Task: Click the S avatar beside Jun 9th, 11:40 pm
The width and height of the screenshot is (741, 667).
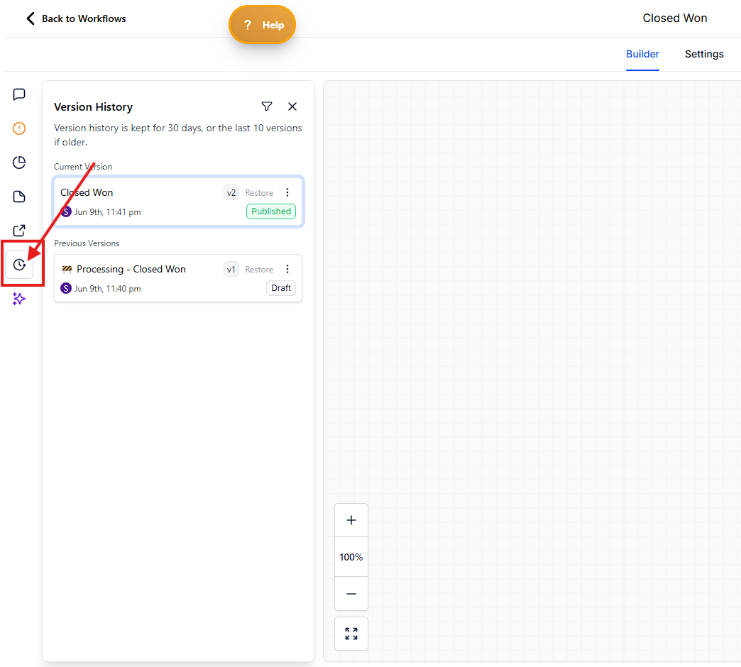Action: point(66,288)
